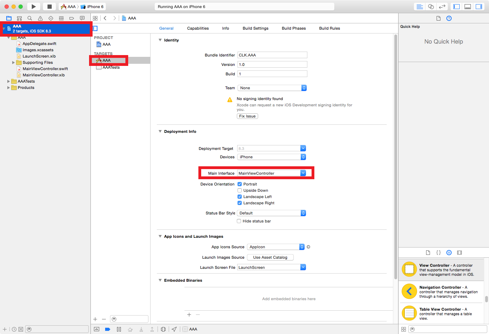
Task: Stop the running app
Action: point(49,7)
